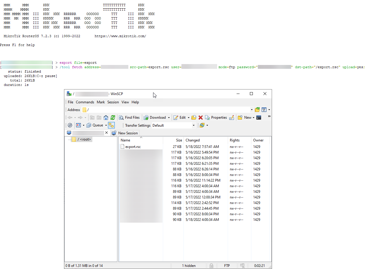The width and height of the screenshot is (367, 269).
Task: Click the Properties button
Action: [x=216, y=118]
